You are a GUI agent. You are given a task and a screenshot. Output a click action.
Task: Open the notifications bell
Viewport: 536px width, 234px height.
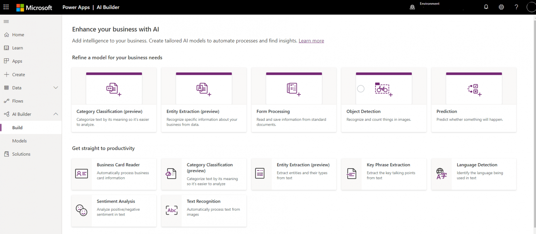tap(486, 7)
